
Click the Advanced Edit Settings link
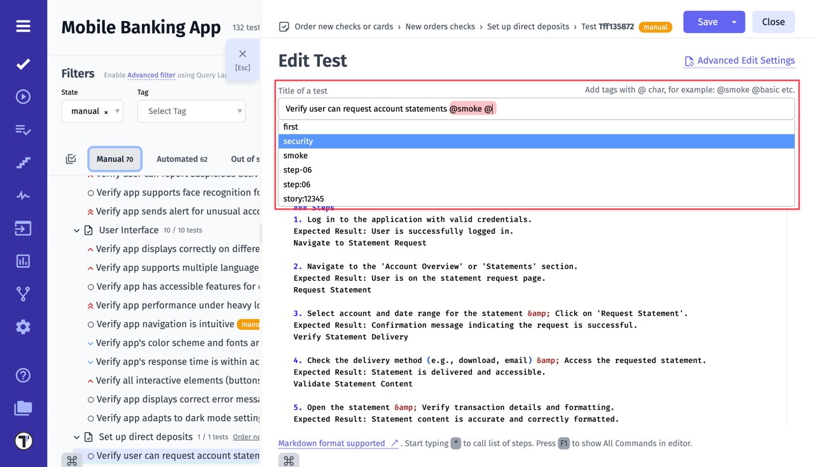click(740, 60)
